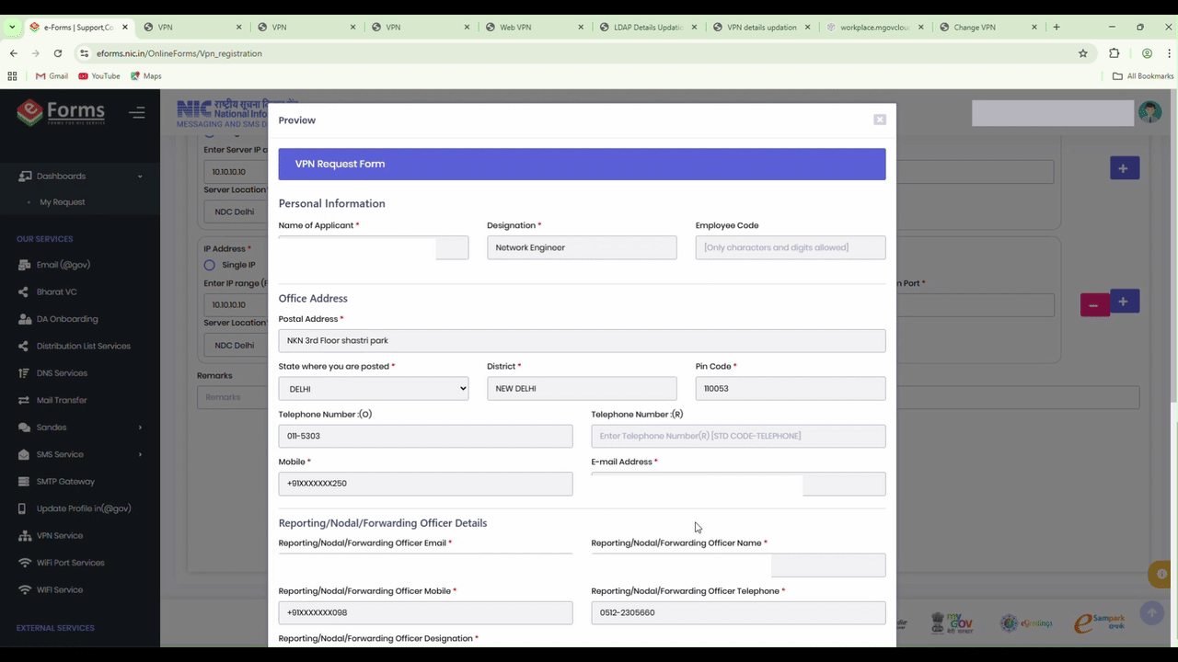1178x662 pixels.
Task: Expand the Sandes sidebar menu
Action: pyautogui.click(x=51, y=427)
